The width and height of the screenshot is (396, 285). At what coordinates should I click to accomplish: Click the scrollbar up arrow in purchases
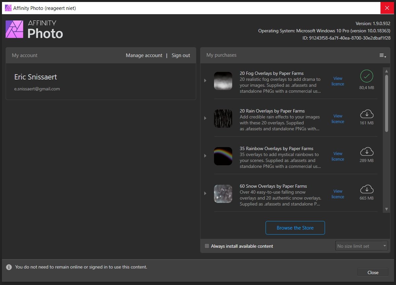click(x=386, y=71)
